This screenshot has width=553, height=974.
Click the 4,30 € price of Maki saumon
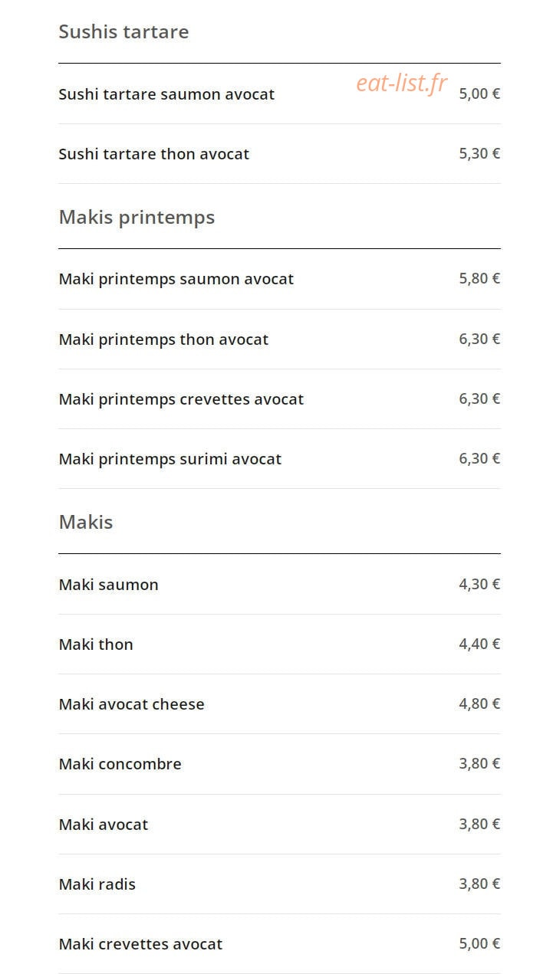tap(479, 584)
